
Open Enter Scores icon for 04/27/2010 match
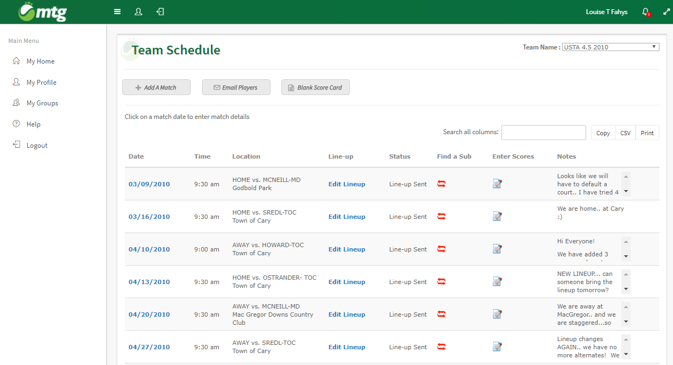(497, 347)
